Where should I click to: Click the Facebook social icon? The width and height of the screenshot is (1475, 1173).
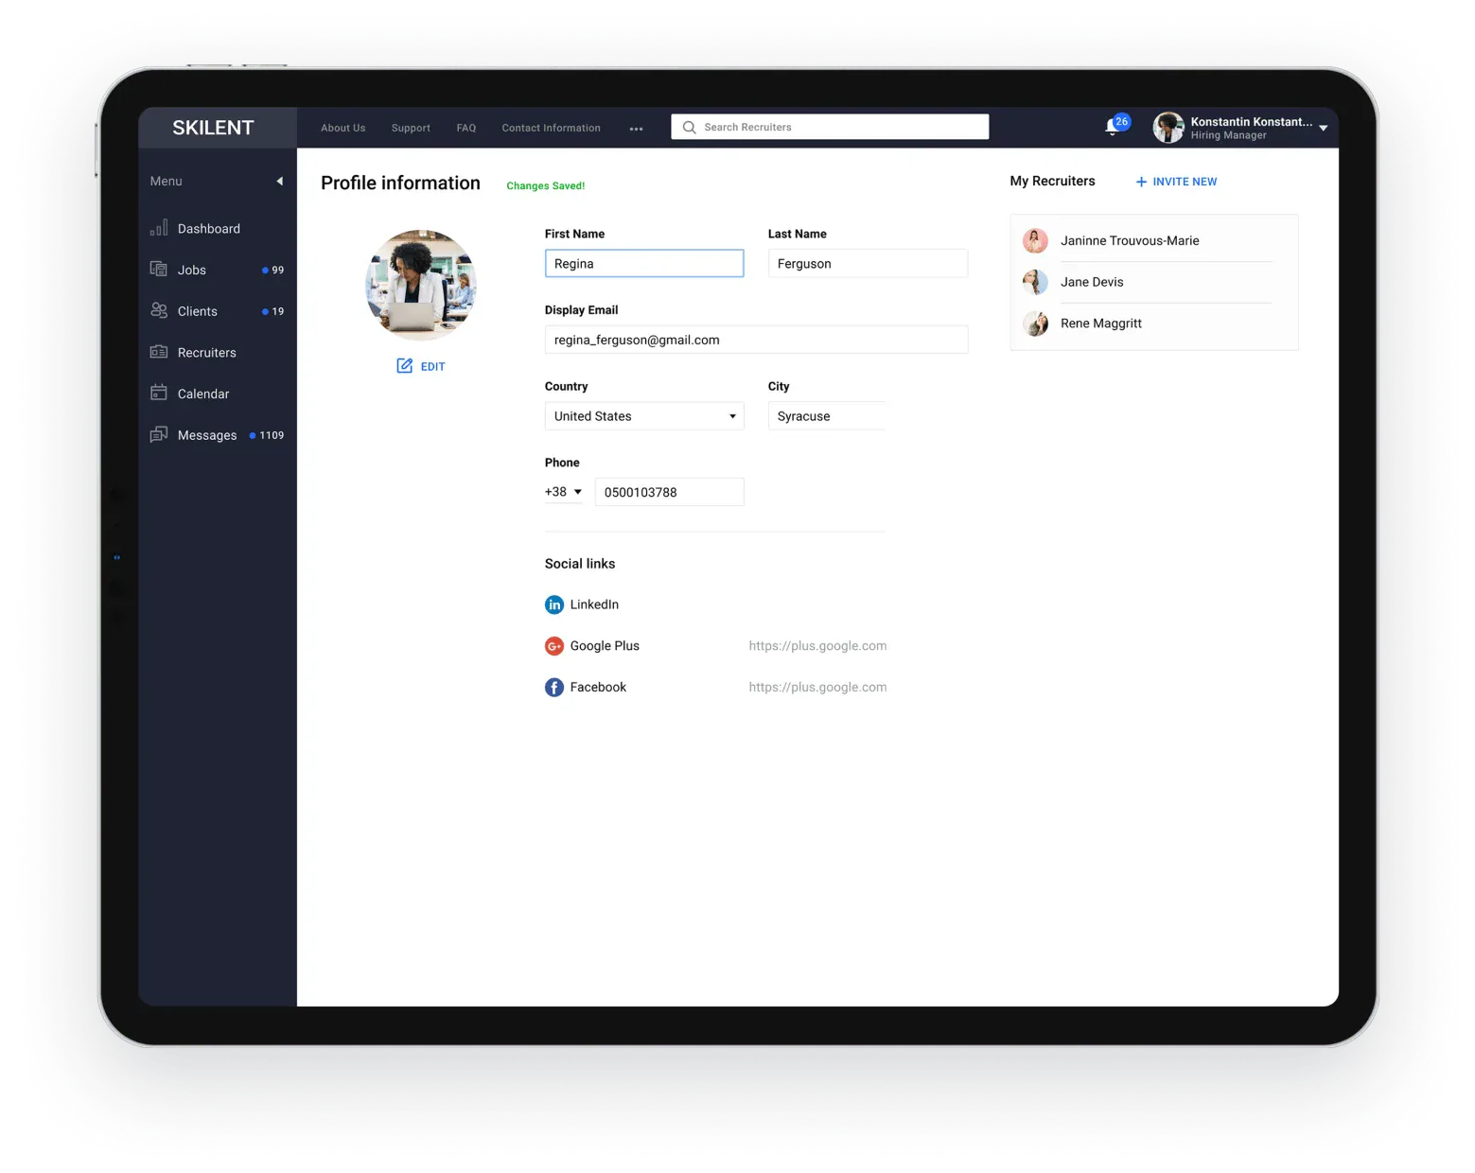point(554,688)
